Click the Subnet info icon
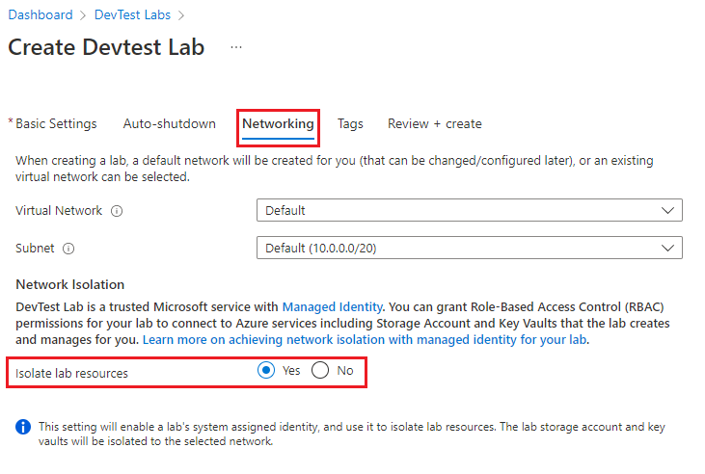The width and height of the screenshot is (705, 474). [68, 249]
